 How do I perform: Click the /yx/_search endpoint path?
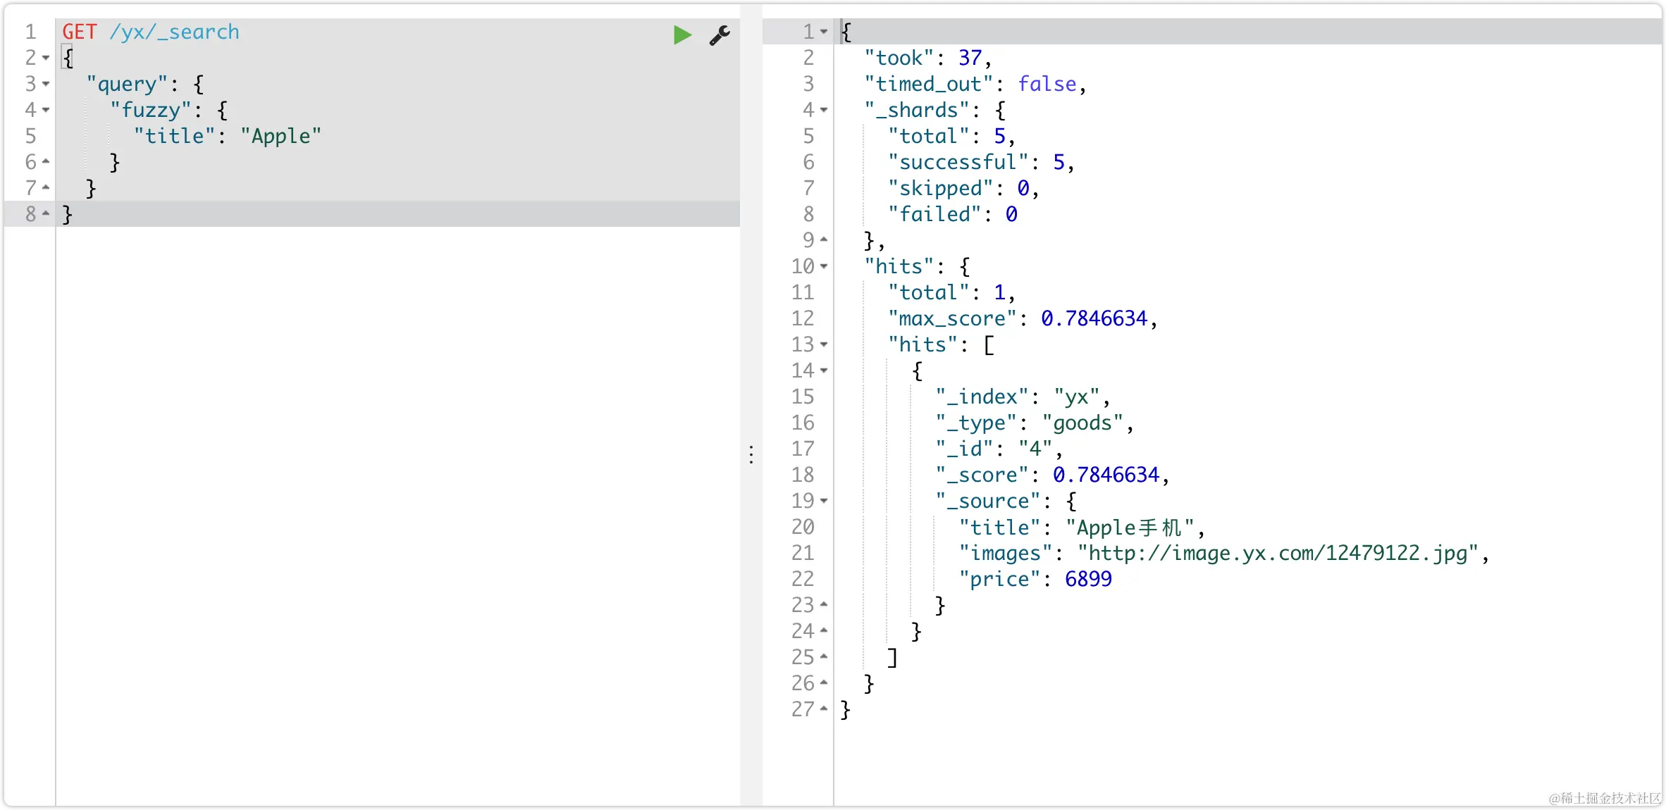pos(174,32)
